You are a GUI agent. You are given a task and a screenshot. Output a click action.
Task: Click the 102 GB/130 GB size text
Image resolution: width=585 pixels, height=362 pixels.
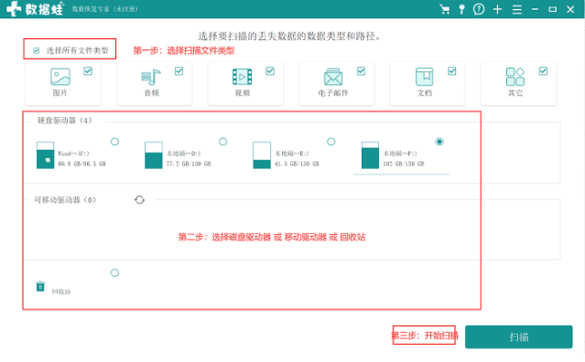click(x=404, y=164)
